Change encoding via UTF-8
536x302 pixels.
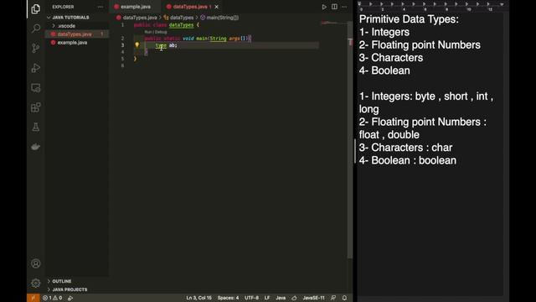(x=251, y=298)
